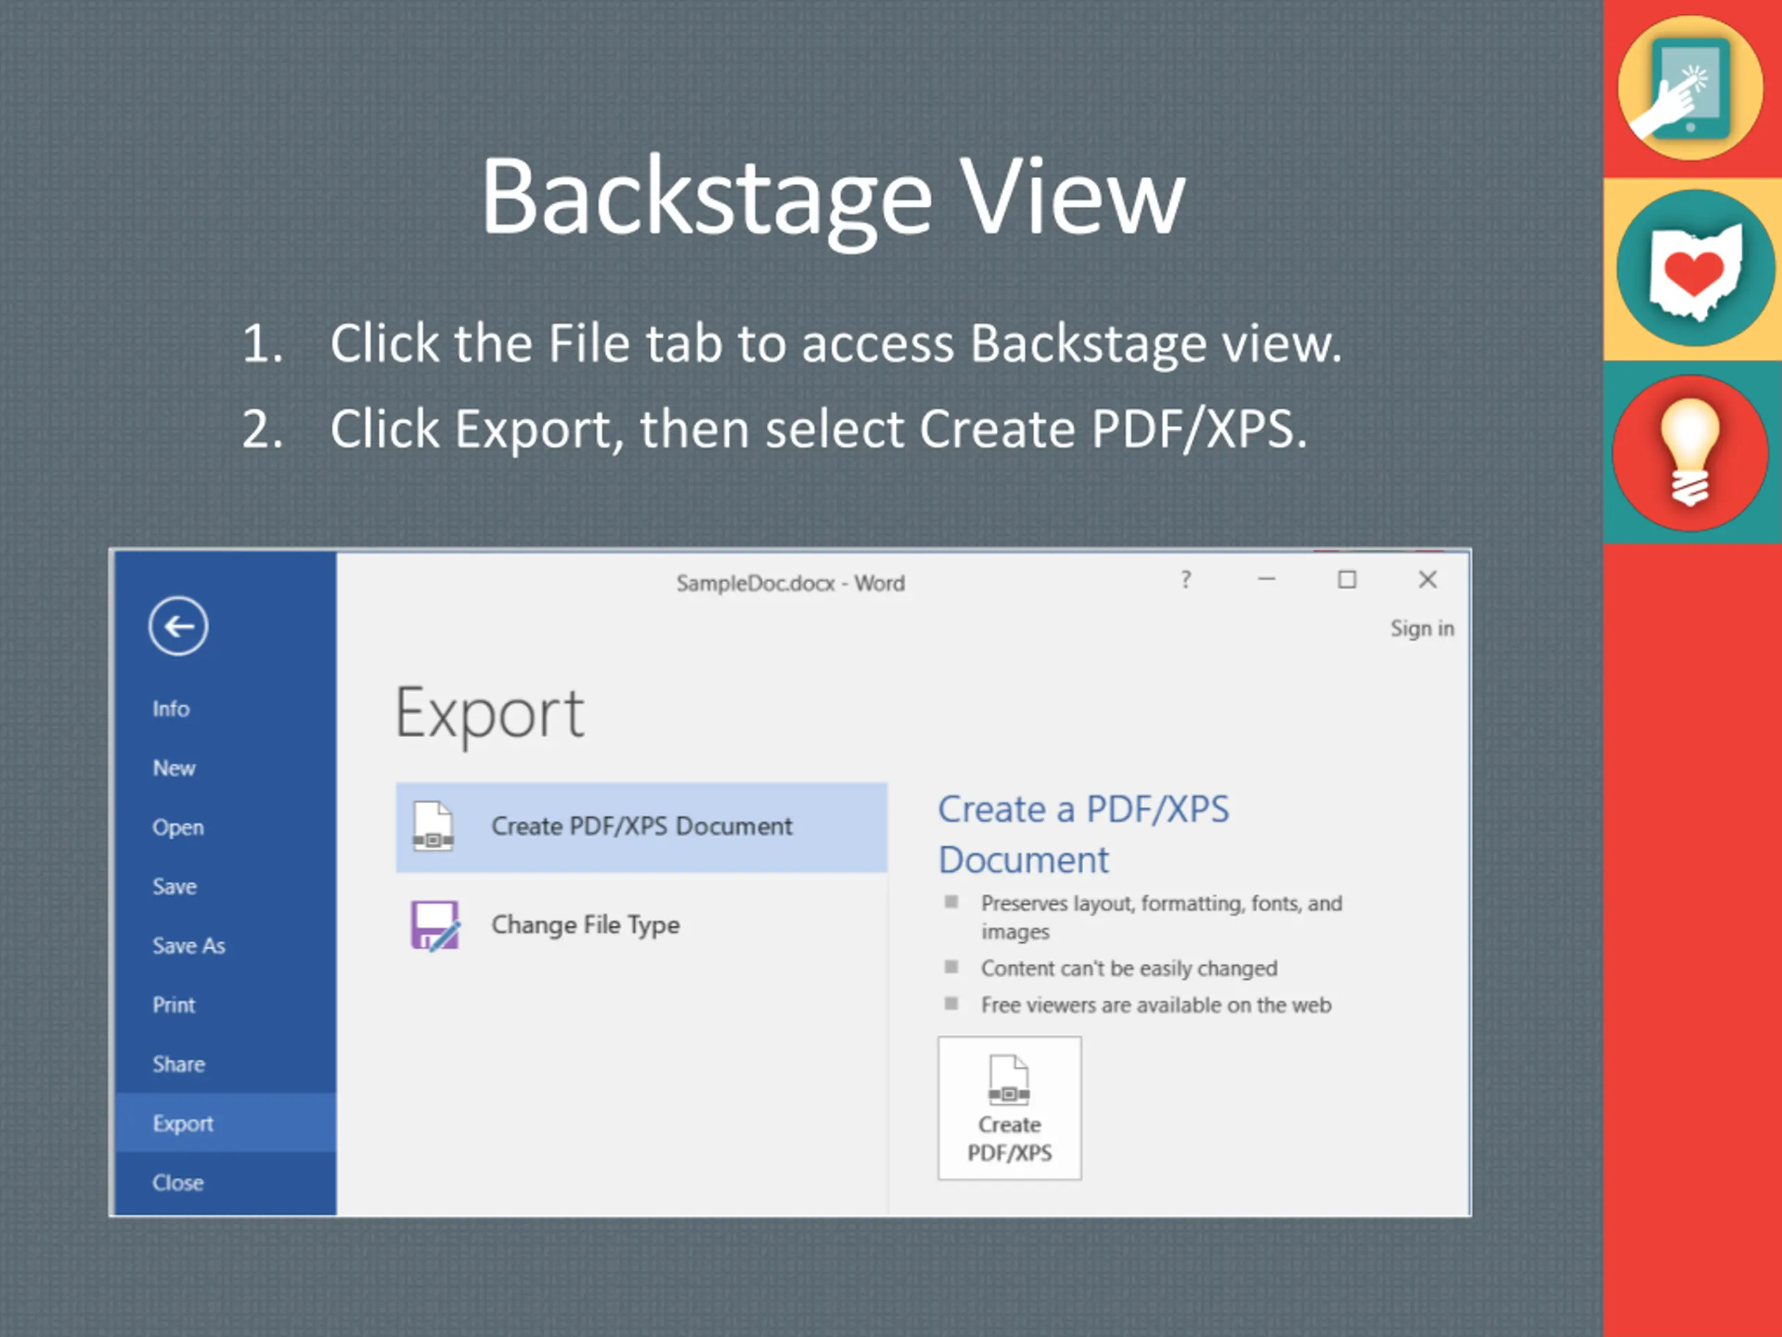
Task: Maximize the Word window
Action: click(1346, 579)
